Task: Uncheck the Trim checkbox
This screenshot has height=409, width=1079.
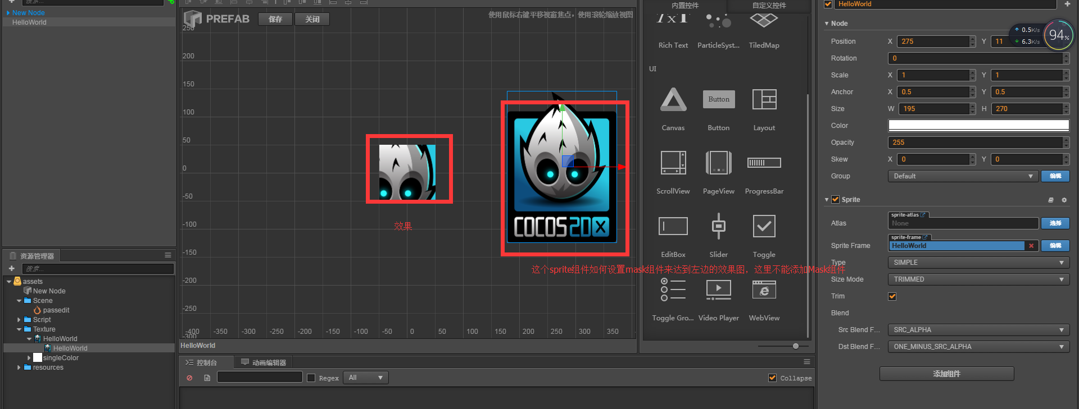Action: pos(892,296)
